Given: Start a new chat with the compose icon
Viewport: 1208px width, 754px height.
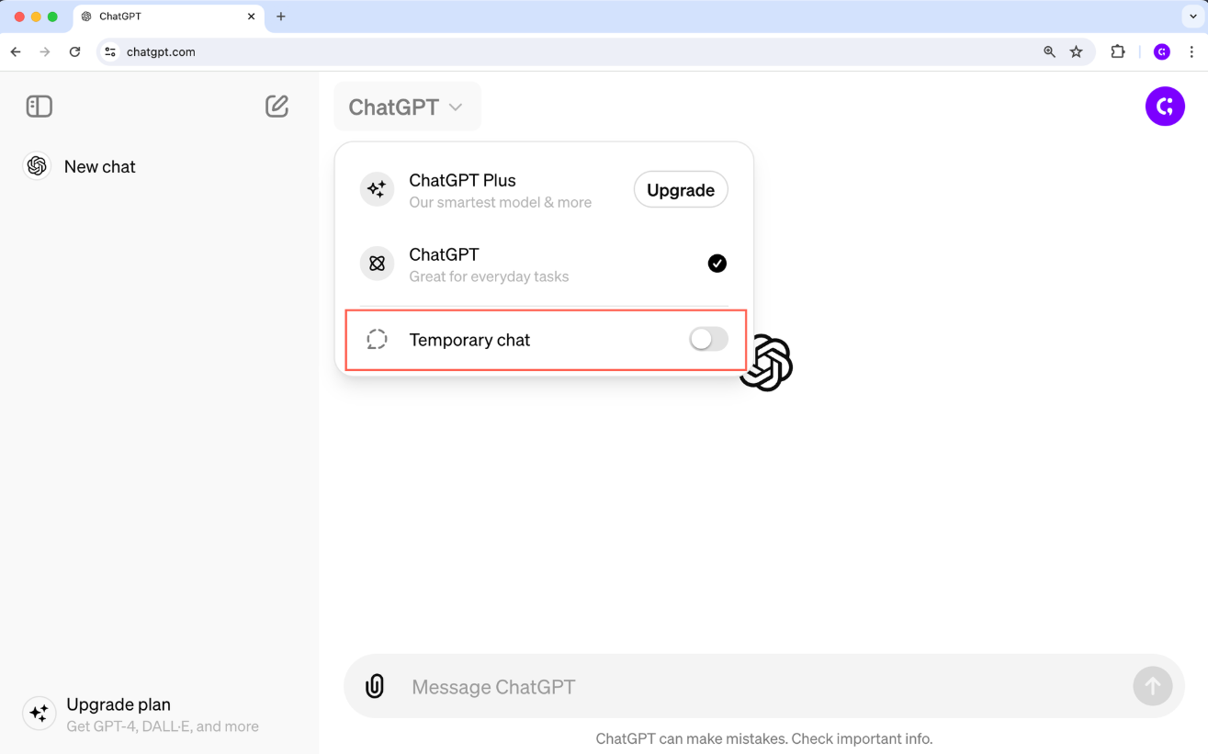Looking at the screenshot, I should (277, 107).
